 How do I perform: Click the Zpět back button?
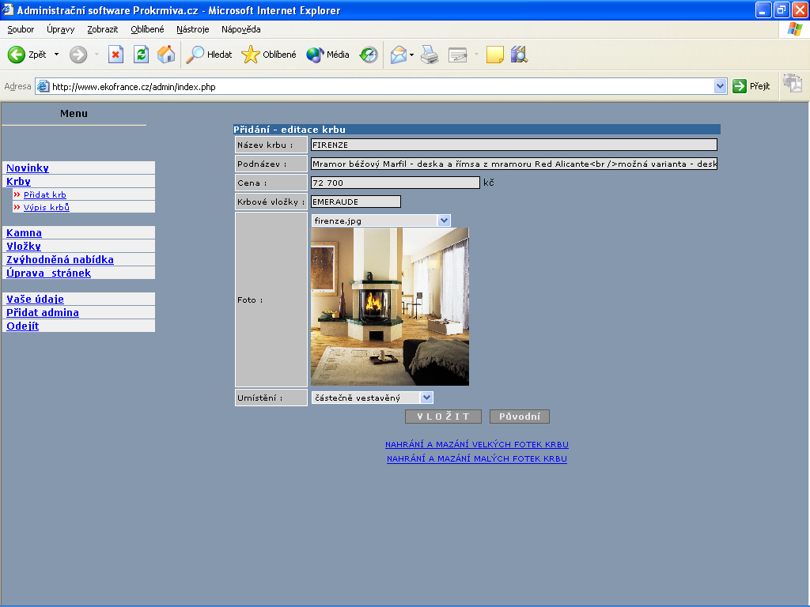click(27, 55)
